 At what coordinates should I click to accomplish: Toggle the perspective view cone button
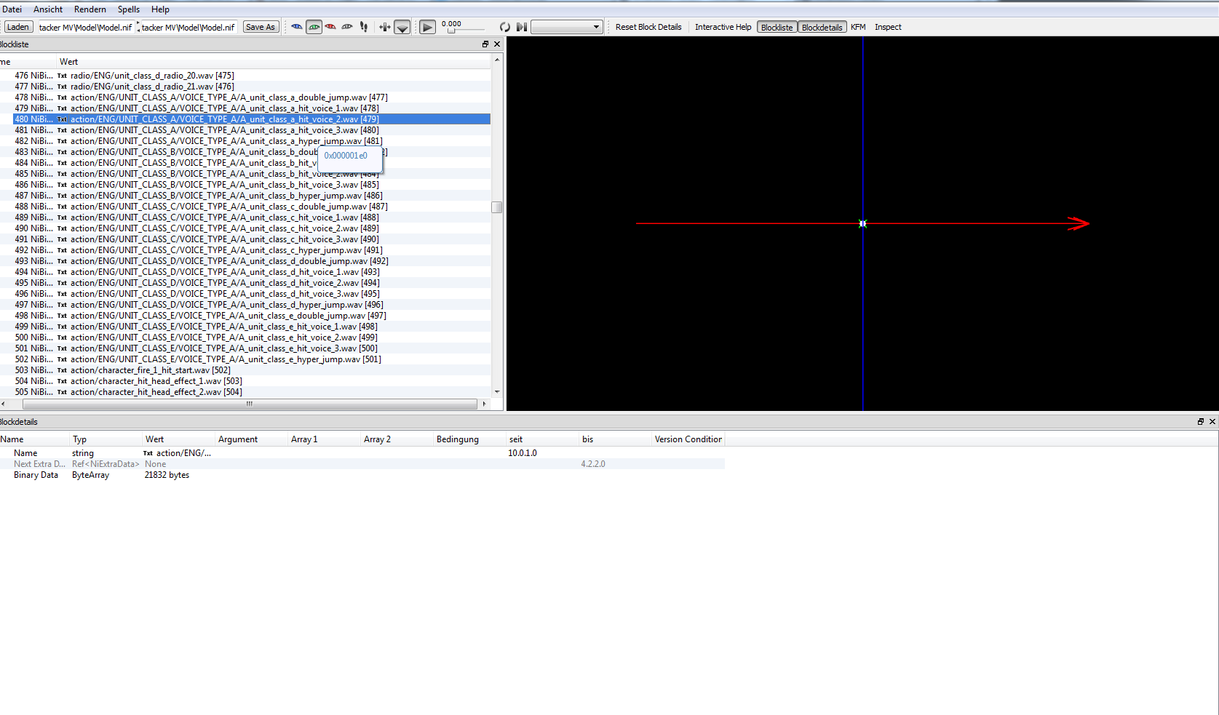[x=402, y=28]
